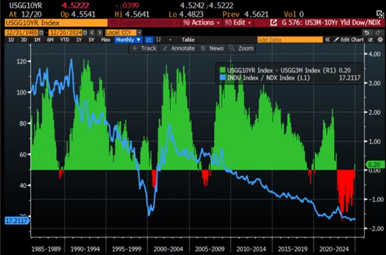Activate the Annotate tool
Viewport: 386px width, 255px height.
[x=179, y=49]
